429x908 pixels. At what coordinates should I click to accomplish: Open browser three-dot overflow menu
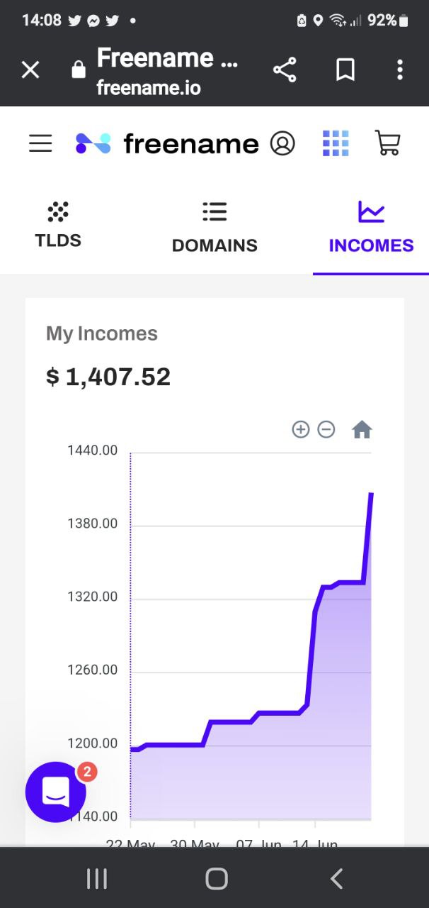coord(400,70)
